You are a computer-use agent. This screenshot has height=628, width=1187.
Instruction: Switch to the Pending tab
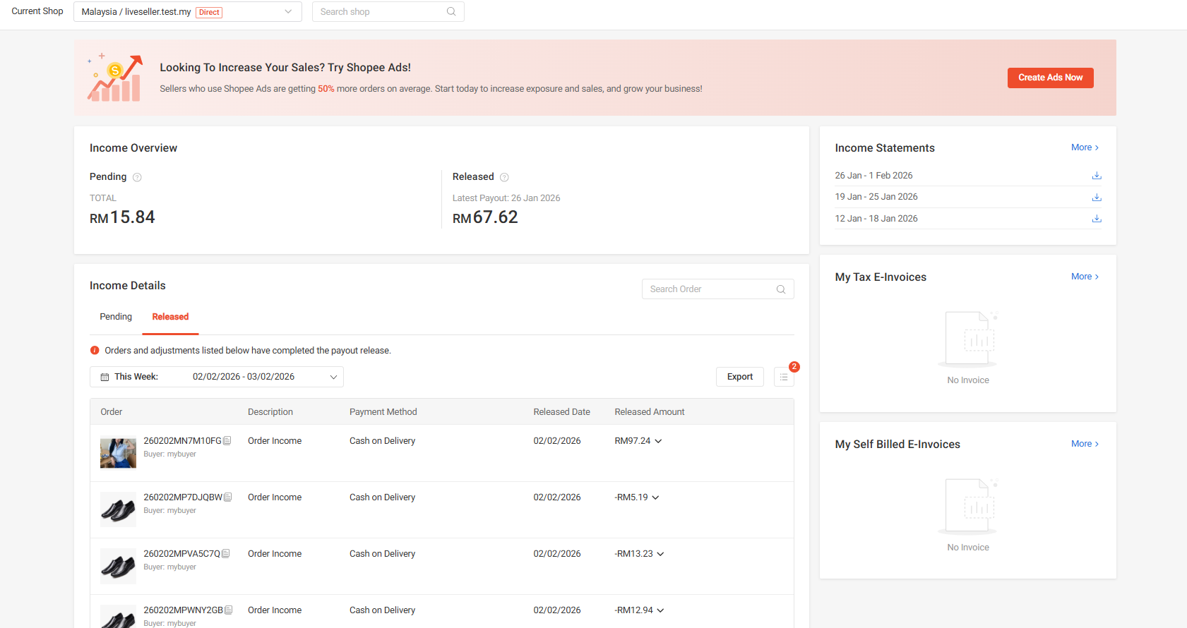tap(116, 317)
